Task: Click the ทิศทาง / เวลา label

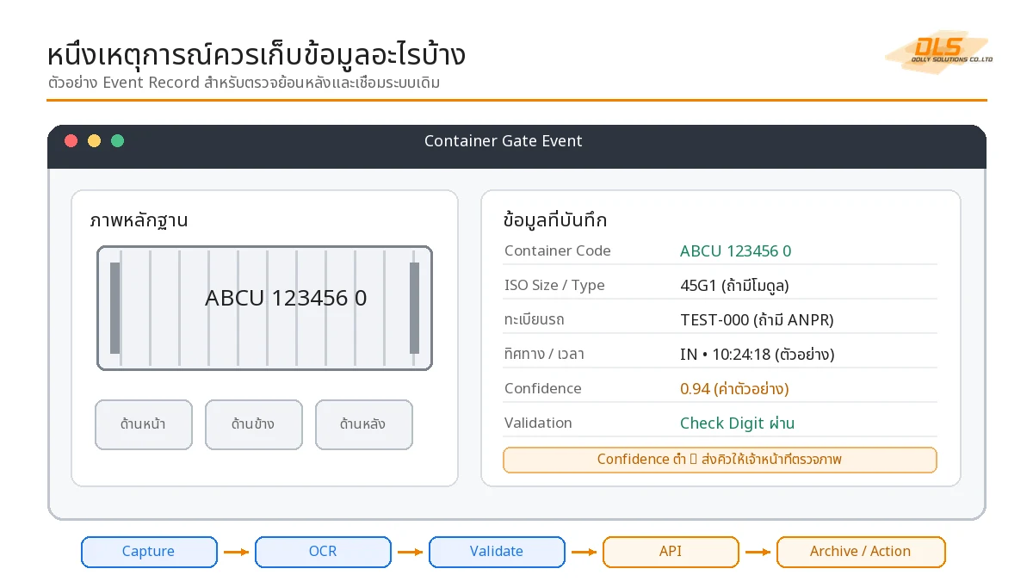Action: click(x=545, y=355)
